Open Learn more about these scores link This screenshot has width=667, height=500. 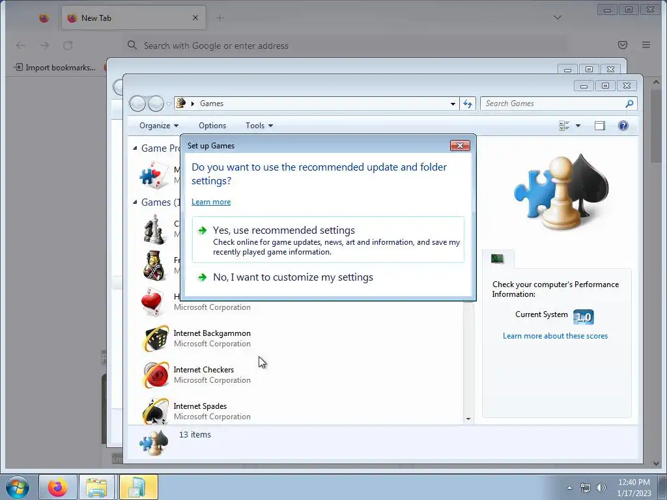555,336
